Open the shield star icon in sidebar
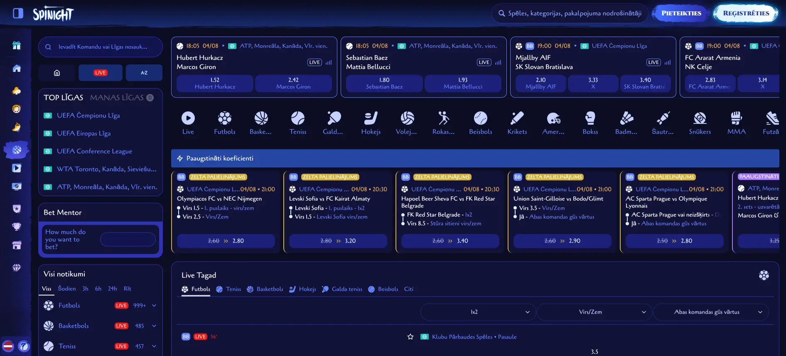Screen dimensions: 786x356 pos(17,209)
